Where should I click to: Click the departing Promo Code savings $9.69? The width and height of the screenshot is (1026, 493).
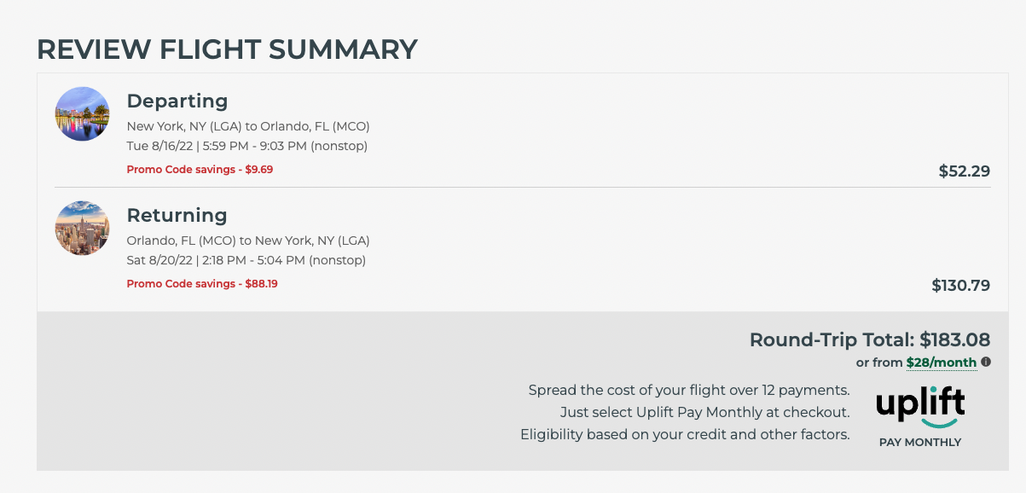(x=200, y=169)
